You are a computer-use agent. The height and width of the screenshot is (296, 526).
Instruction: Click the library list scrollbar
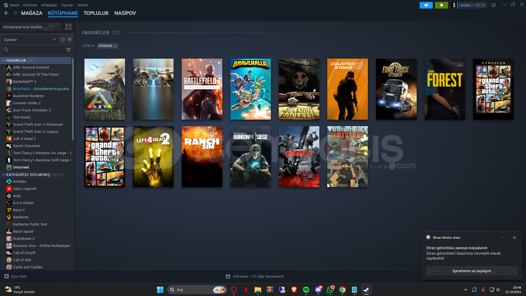coord(73,99)
